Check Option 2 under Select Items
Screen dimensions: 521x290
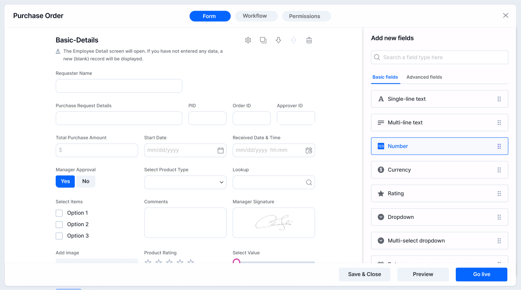click(59, 224)
